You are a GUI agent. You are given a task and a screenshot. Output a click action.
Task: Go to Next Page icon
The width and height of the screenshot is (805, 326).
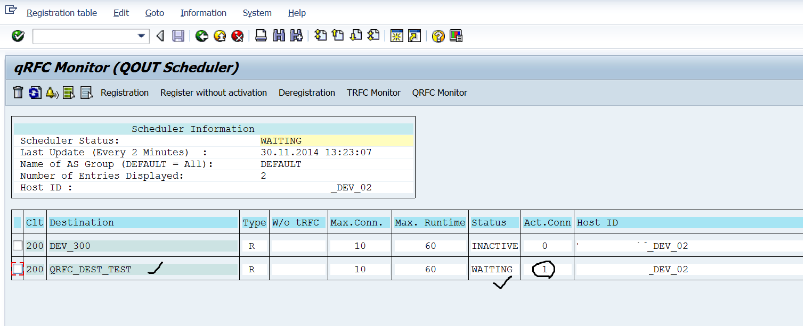[356, 36]
